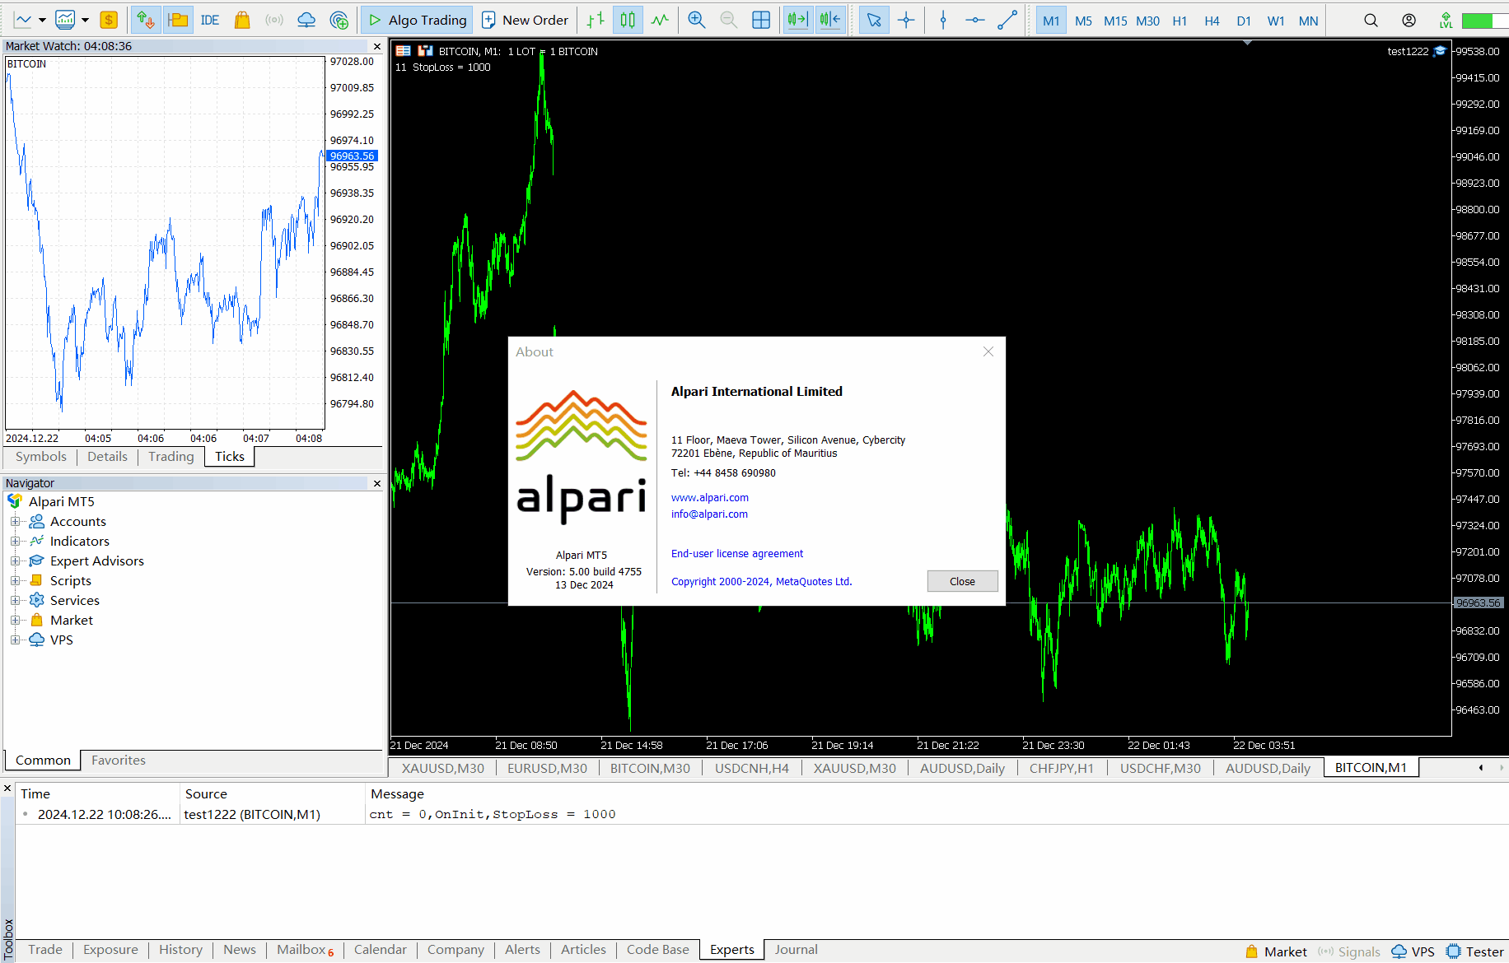Open the IDE MetaEditor

(x=210, y=20)
